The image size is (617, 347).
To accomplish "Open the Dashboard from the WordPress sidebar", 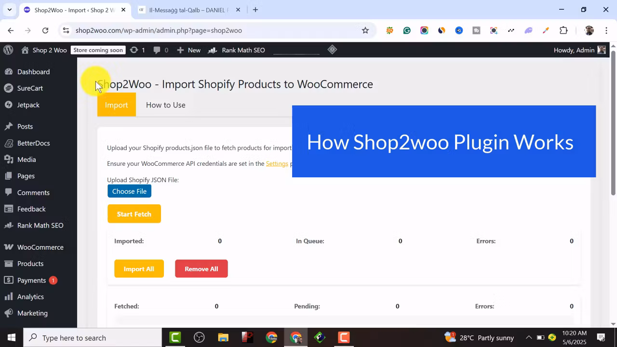I will point(33,72).
